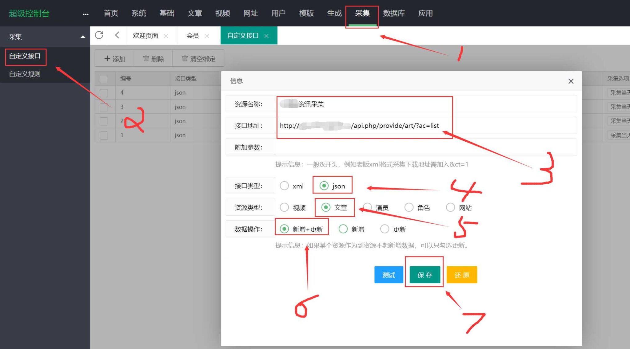Click the 测试 test button
This screenshot has width=630, height=349.
(389, 275)
